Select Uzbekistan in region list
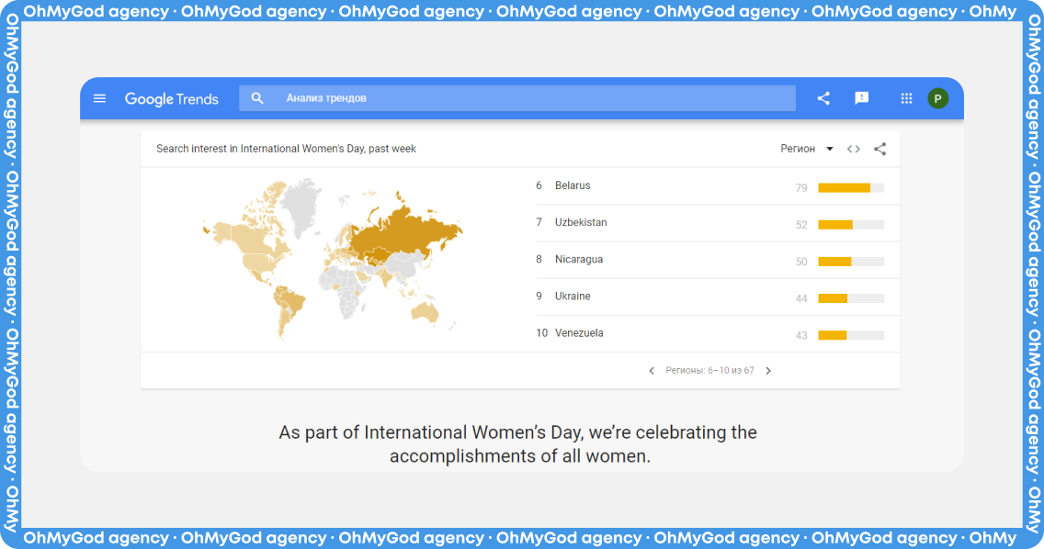 click(581, 222)
